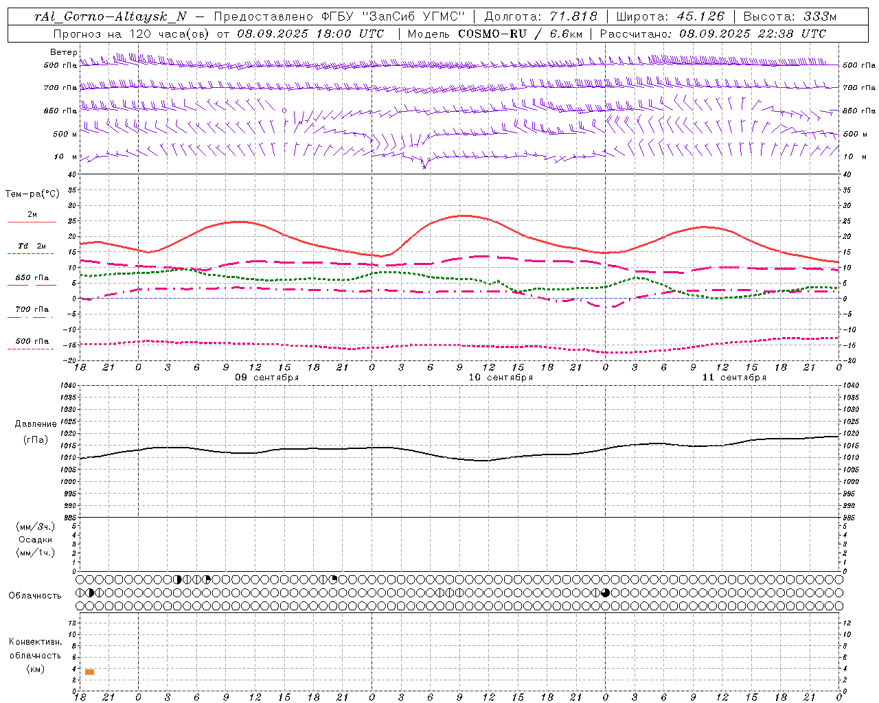Click the Осадки panel label

click(36, 540)
